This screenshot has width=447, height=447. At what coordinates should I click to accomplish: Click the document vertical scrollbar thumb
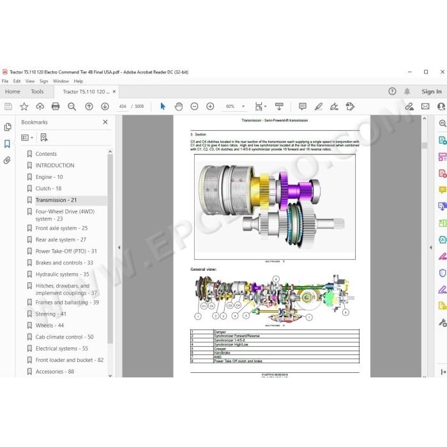coord(425,146)
